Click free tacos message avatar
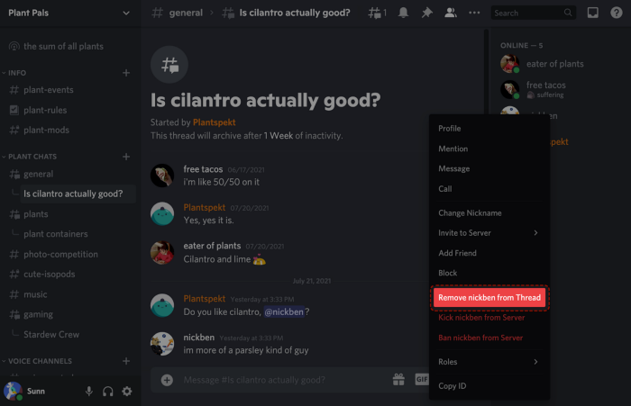 tap(162, 176)
